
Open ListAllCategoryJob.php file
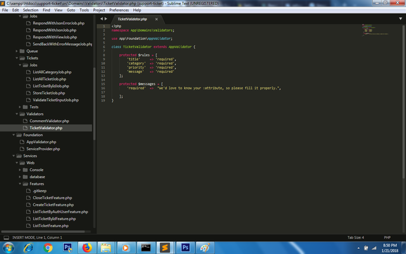tap(52, 72)
